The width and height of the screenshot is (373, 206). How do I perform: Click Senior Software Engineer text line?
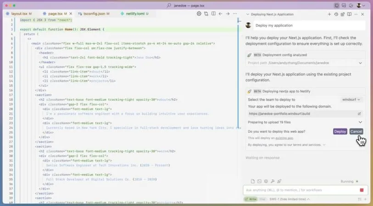click(x=108, y=165)
